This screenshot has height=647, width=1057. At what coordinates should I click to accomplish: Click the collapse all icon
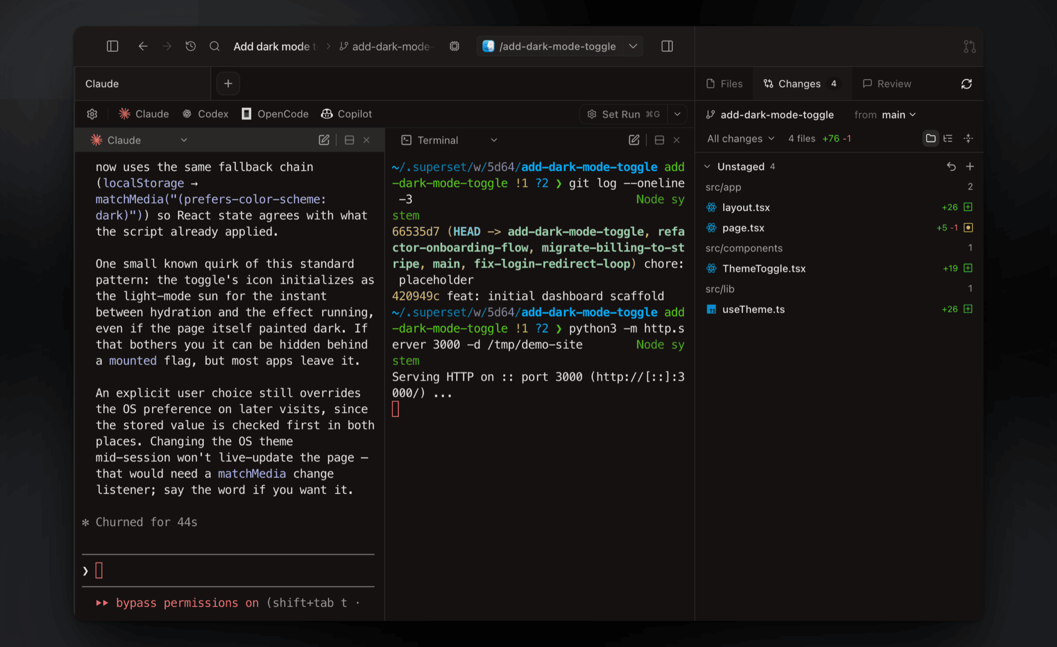(968, 139)
